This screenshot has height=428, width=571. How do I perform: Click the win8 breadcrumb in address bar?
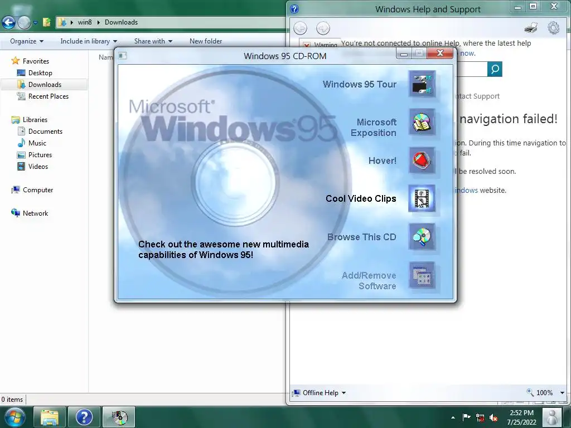[85, 22]
